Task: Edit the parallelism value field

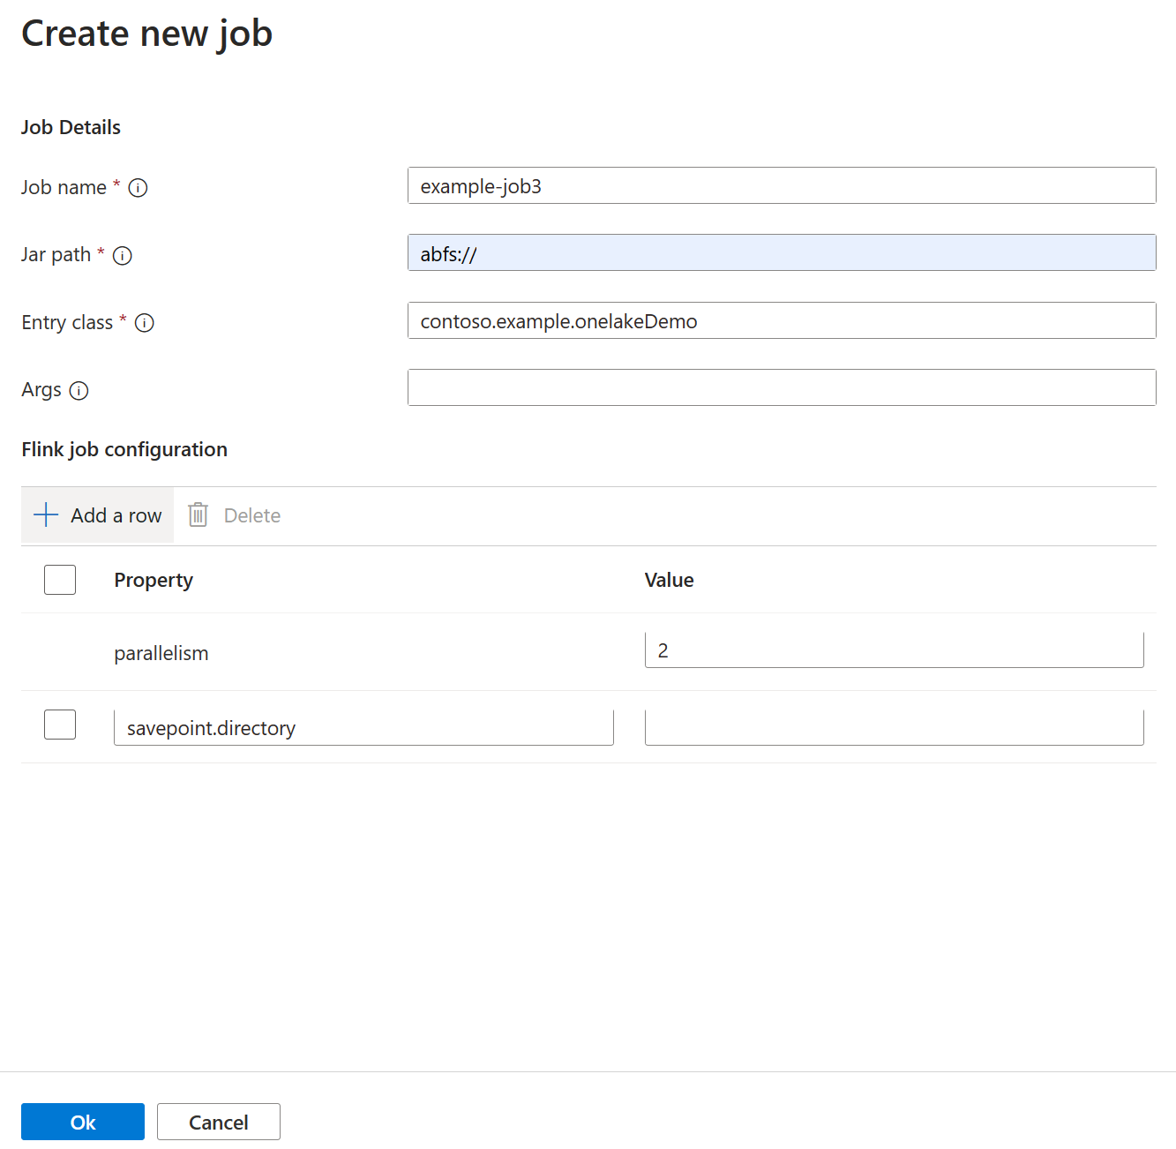Action: [x=894, y=650]
